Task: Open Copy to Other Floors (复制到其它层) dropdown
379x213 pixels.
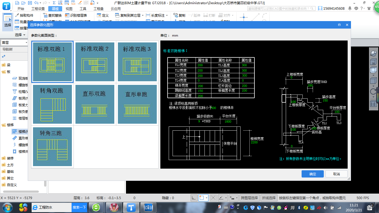Action: click(143, 16)
